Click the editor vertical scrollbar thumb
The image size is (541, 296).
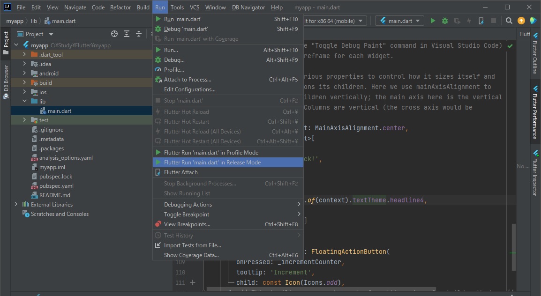(x=514, y=247)
